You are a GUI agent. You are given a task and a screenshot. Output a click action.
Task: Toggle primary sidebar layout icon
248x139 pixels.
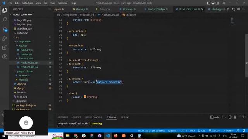click(x=208, y=3)
